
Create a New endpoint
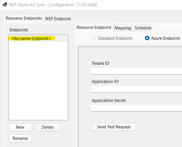(x=20, y=127)
